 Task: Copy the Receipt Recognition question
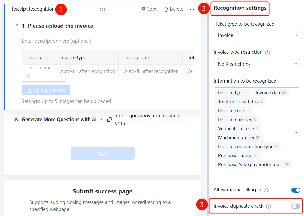tap(149, 9)
